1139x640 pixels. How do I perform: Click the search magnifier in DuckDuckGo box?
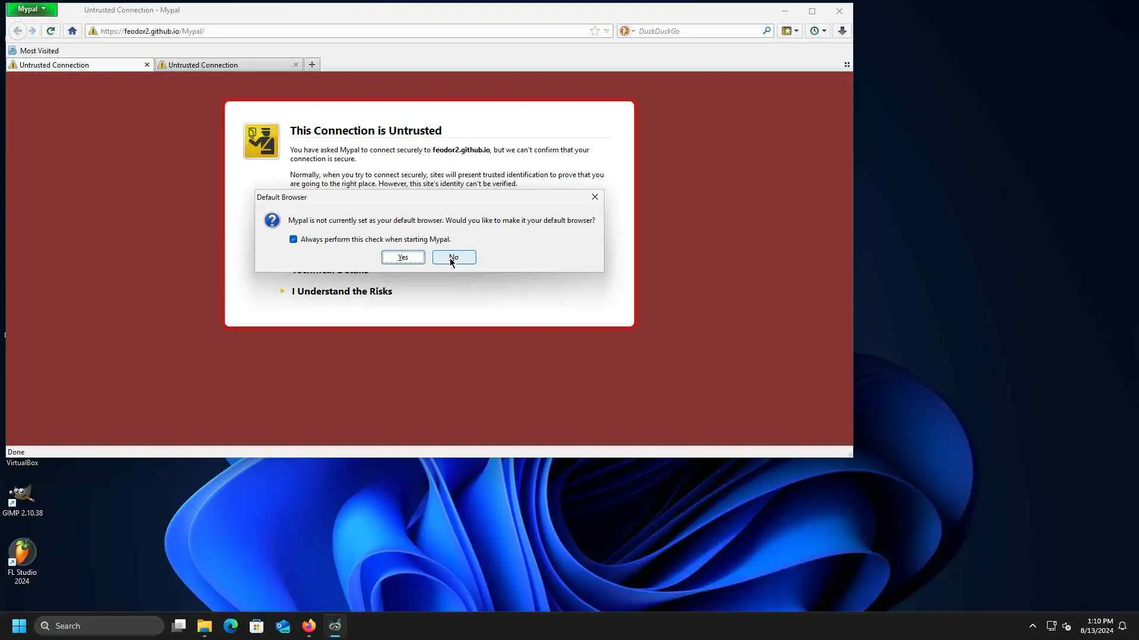[x=766, y=31]
